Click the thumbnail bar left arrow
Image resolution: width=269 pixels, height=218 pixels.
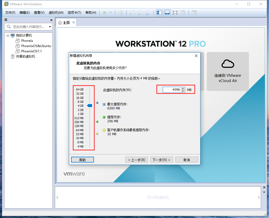tap(57, 197)
